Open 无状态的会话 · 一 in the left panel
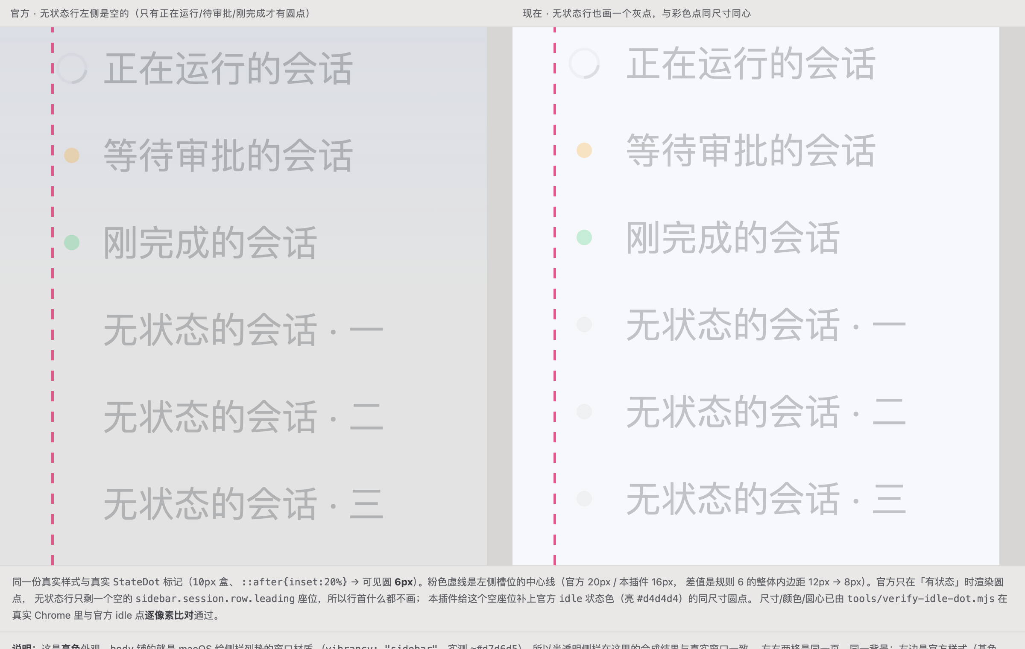 [243, 330]
